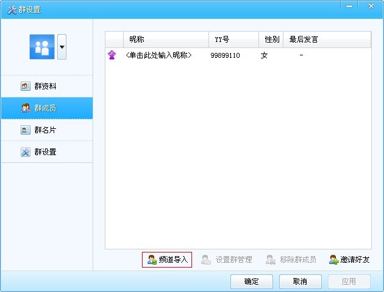This screenshot has height=292, width=384.
Task: Click nickname field to enter nickname
Action: click(x=158, y=55)
